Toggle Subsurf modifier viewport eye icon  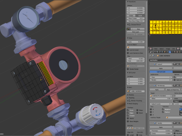[x=177, y=64]
